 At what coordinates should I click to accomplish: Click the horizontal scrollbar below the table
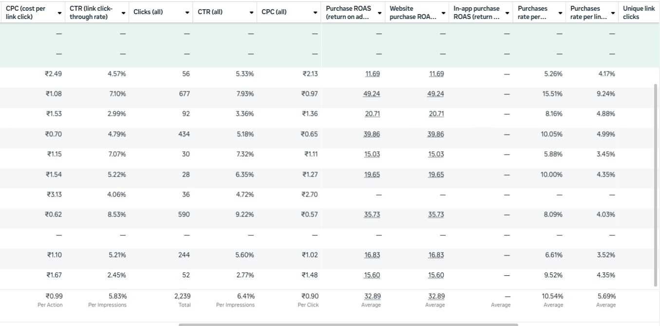point(348,324)
